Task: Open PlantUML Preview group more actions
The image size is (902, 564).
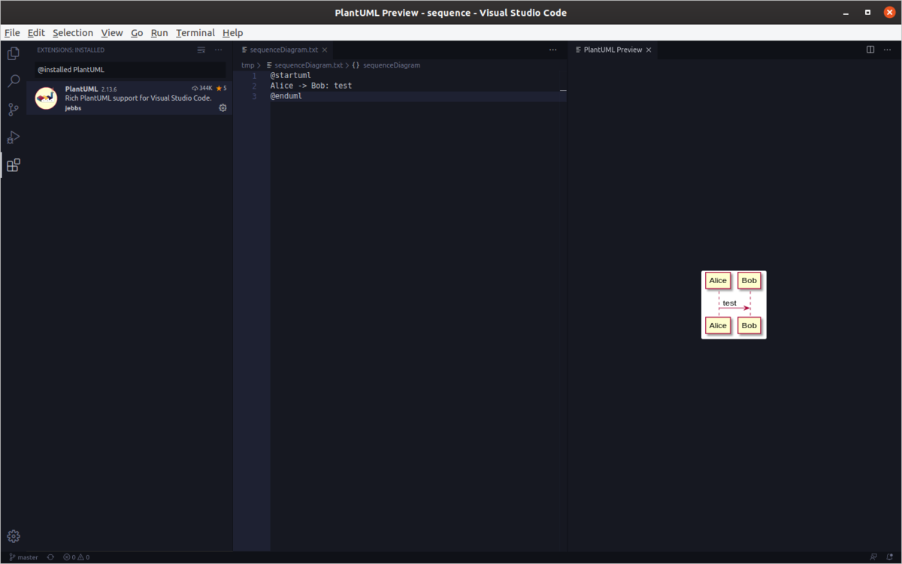Action: [x=888, y=50]
